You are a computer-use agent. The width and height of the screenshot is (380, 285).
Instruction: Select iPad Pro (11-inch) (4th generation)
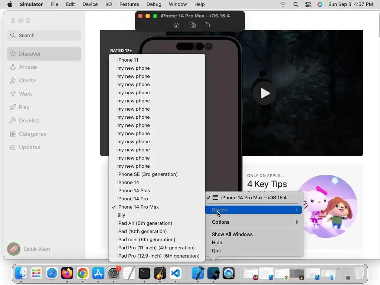[x=157, y=248]
